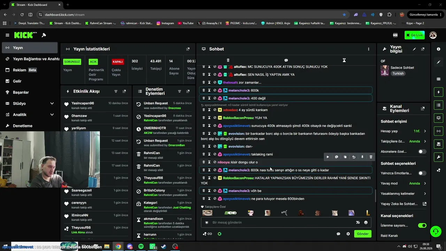Open the Yapay Zeka ile Sohbet link
Screen dimensions: 446x251
pyautogui.click(x=403, y=204)
